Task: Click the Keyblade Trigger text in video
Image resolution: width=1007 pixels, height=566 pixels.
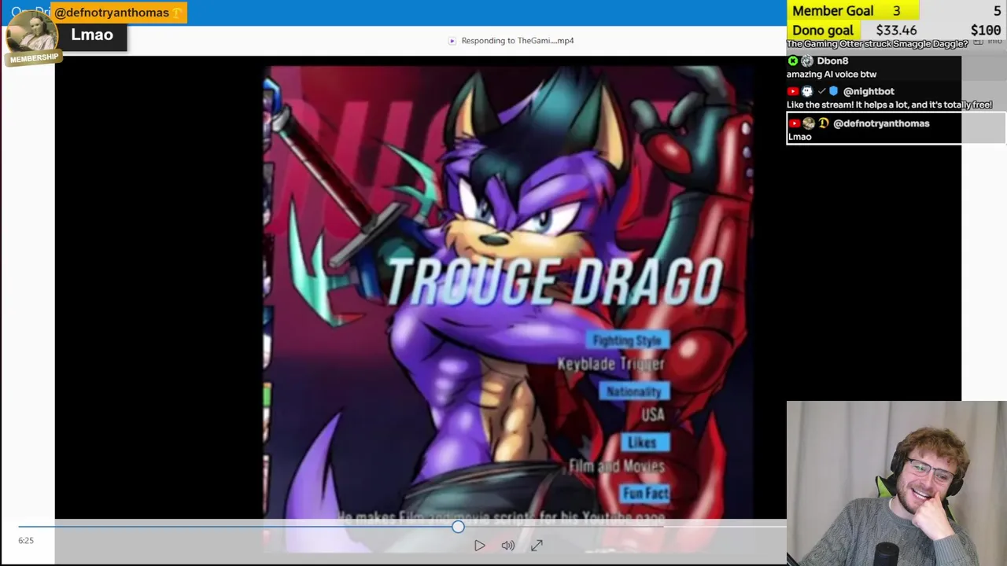Action: [x=610, y=364]
